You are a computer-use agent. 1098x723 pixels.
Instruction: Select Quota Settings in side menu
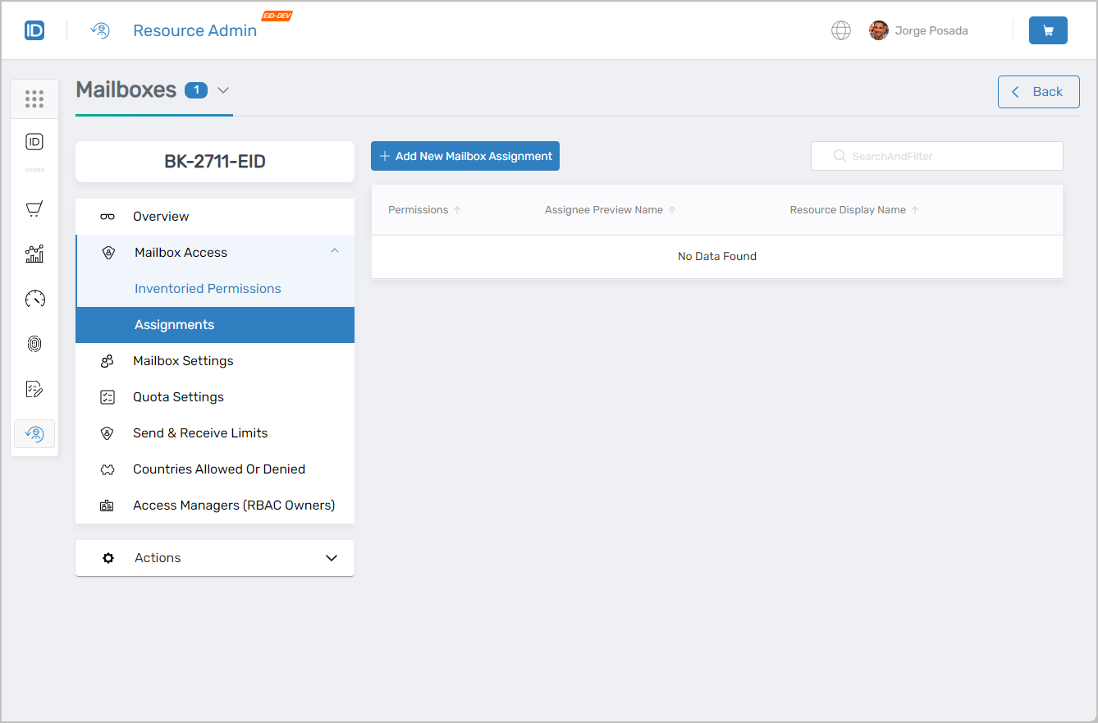[178, 397]
